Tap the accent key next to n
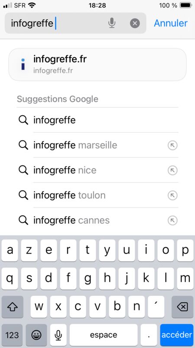195x348 pixels. [x=156, y=307]
